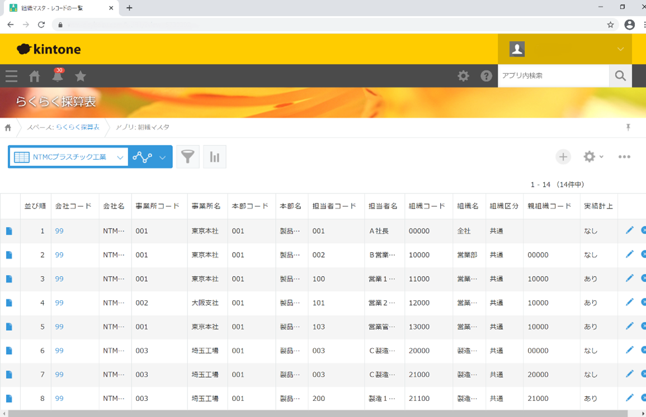Edit row 2 with pencil icon
This screenshot has height=417, width=646.
click(630, 254)
